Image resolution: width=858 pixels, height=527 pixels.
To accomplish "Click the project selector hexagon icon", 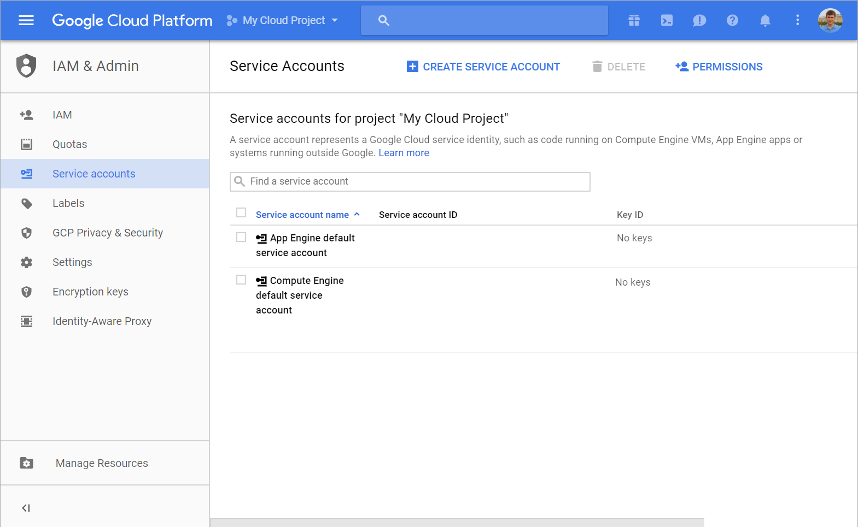I will coord(232,20).
